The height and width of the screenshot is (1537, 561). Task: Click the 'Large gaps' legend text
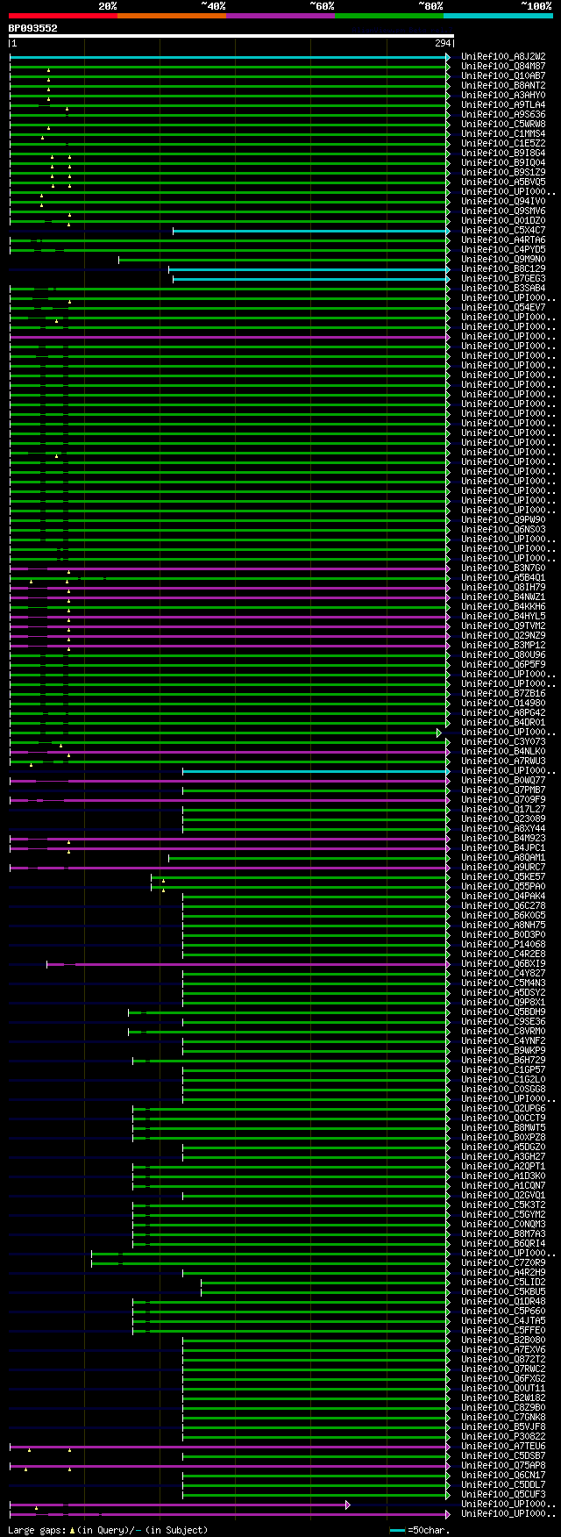(x=37, y=1530)
